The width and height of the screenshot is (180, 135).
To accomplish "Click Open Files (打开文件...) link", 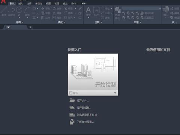I will (x=79, y=100).
